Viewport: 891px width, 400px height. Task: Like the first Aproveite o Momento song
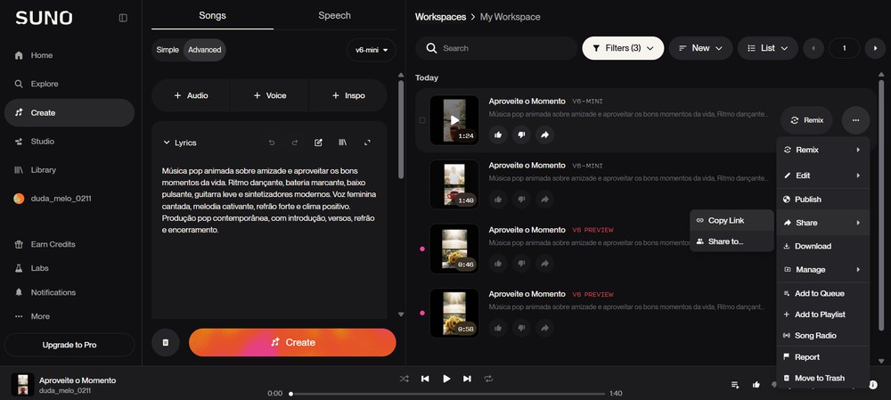click(x=498, y=135)
